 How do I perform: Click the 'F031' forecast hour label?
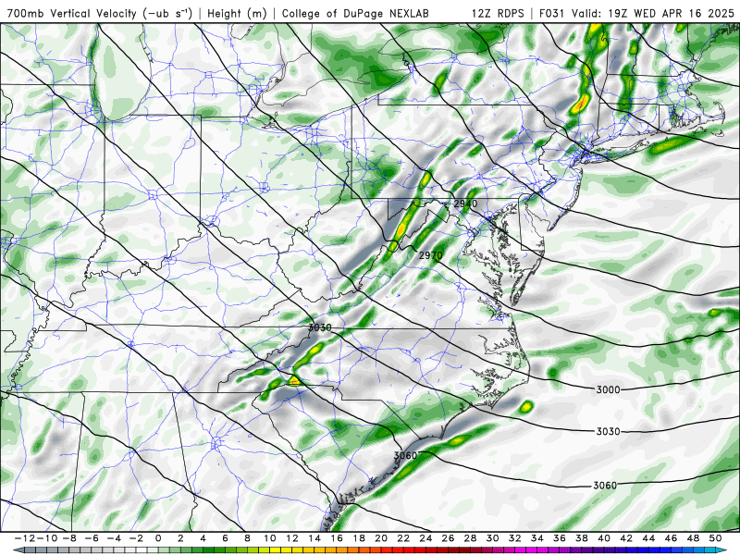(x=551, y=13)
